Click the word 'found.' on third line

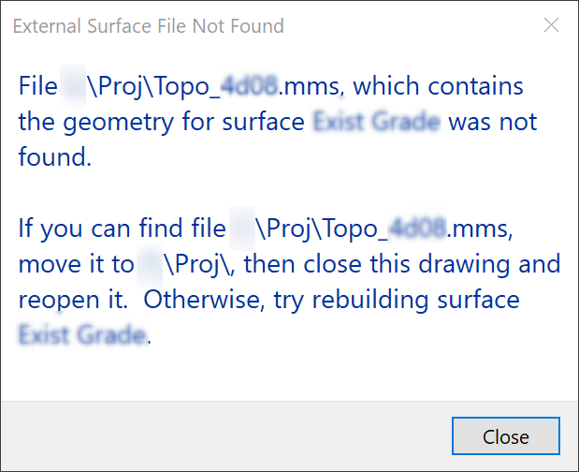[x=55, y=157]
